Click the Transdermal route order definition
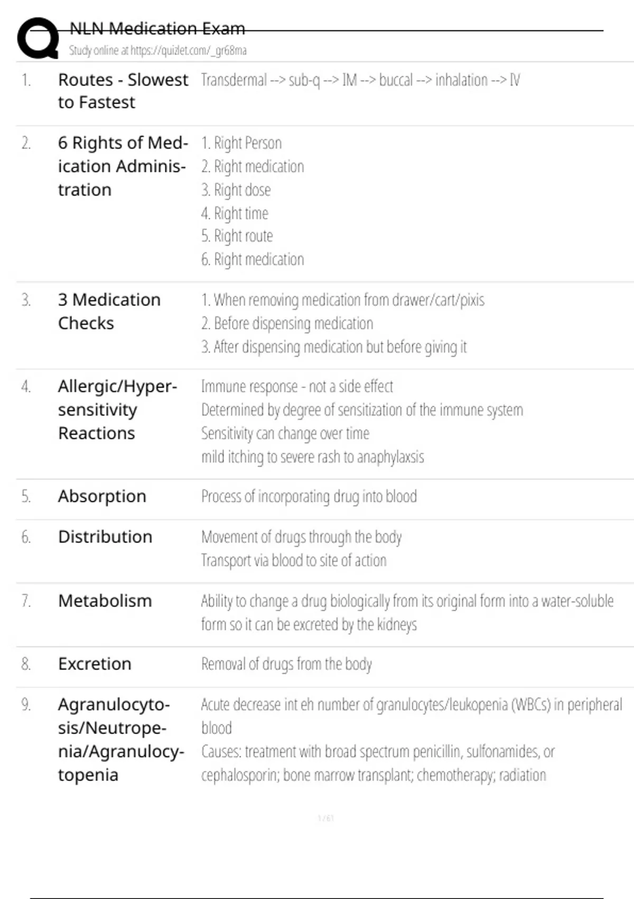 360,80
